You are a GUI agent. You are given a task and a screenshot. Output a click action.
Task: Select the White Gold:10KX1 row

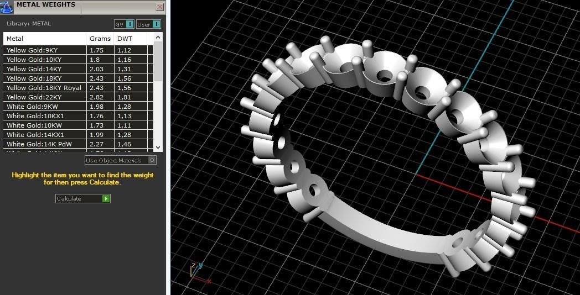click(78, 116)
